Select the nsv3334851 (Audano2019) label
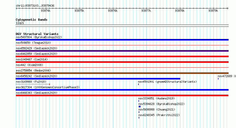This screenshot has height=128, width=236. click(x=156, y=98)
